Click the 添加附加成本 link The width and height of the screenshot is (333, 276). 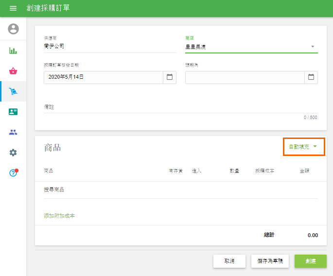coord(59,216)
